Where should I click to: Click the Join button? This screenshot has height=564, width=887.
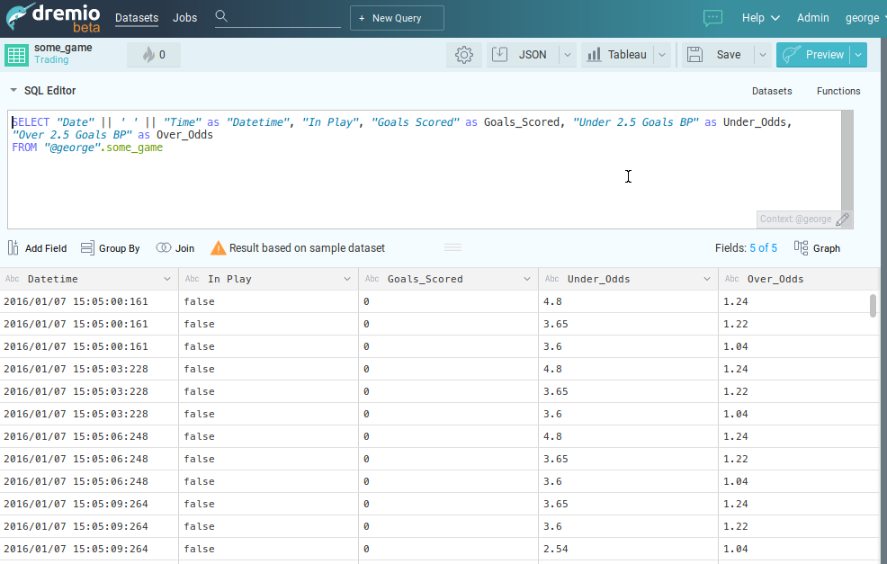(x=175, y=248)
